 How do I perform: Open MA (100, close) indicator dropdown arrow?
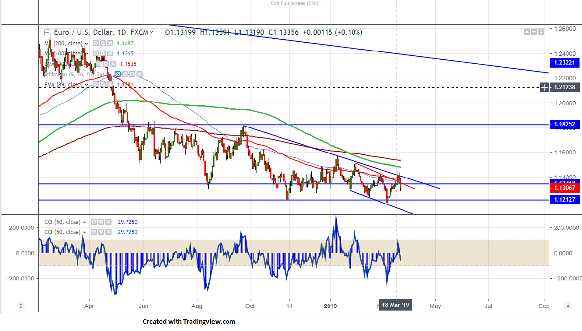(86, 54)
